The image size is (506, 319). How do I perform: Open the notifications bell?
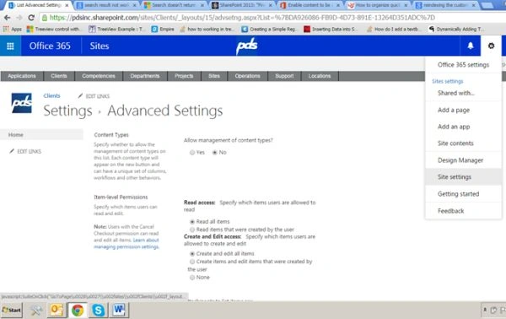[x=471, y=46]
